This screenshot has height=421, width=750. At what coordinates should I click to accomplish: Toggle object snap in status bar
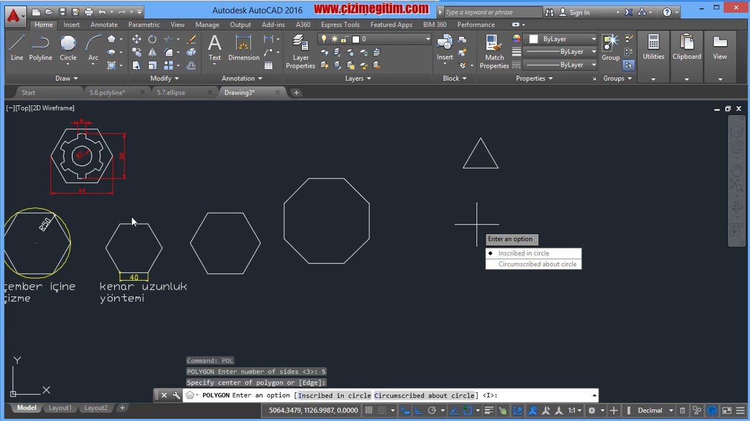[468, 410]
